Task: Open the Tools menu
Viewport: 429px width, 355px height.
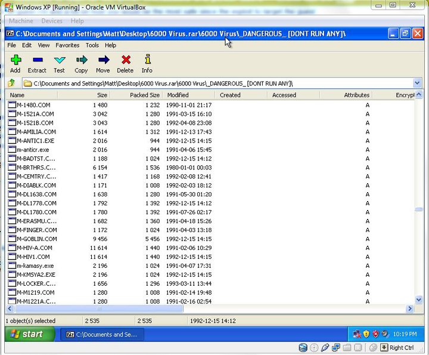Action: tap(92, 45)
